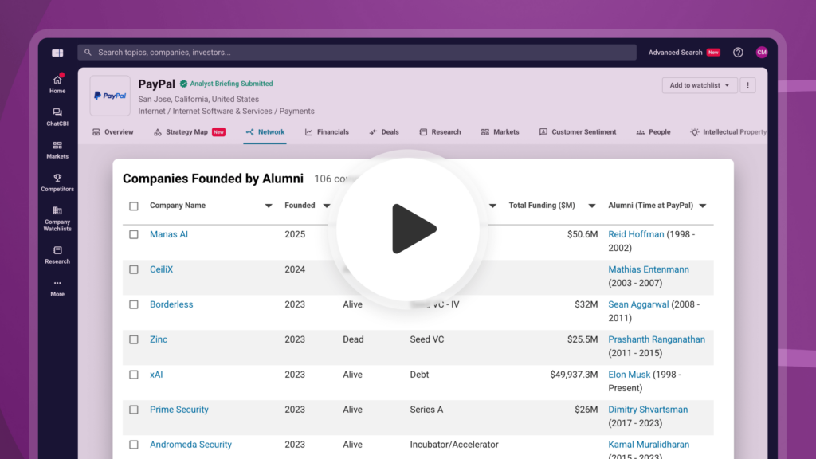Click the three-dot options button near watchlist
Image resolution: width=816 pixels, height=459 pixels.
747,85
